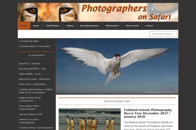This screenshot has width=196, height=130.
Task: Open the Recommendations page
Action: click(x=90, y=26)
